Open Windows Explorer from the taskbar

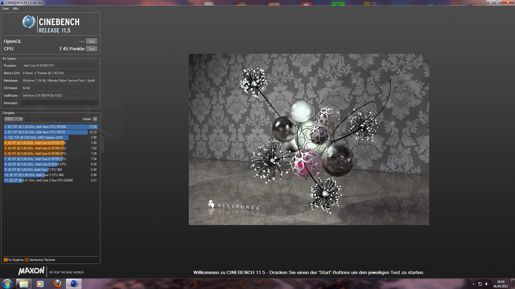pyautogui.click(x=24, y=284)
